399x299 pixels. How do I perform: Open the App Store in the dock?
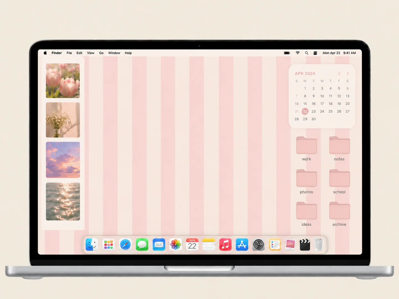[x=242, y=245]
